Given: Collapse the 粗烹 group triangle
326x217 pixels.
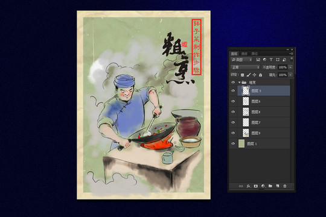Looking at the screenshot, I should tap(239, 83).
